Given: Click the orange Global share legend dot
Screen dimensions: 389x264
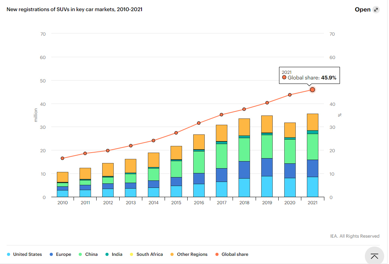Looking at the screenshot, I should pos(217,254).
